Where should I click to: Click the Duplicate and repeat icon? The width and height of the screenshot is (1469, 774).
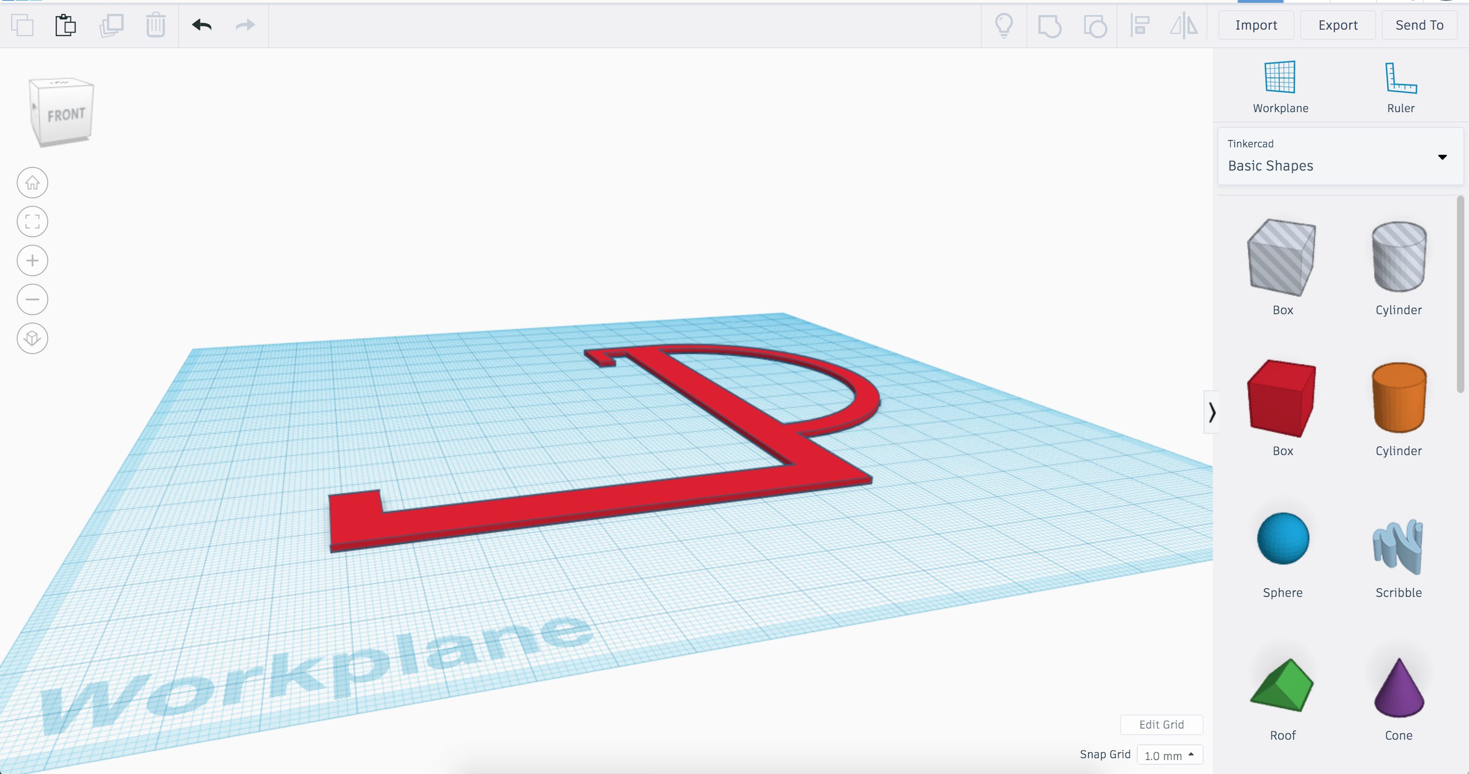click(111, 25)
